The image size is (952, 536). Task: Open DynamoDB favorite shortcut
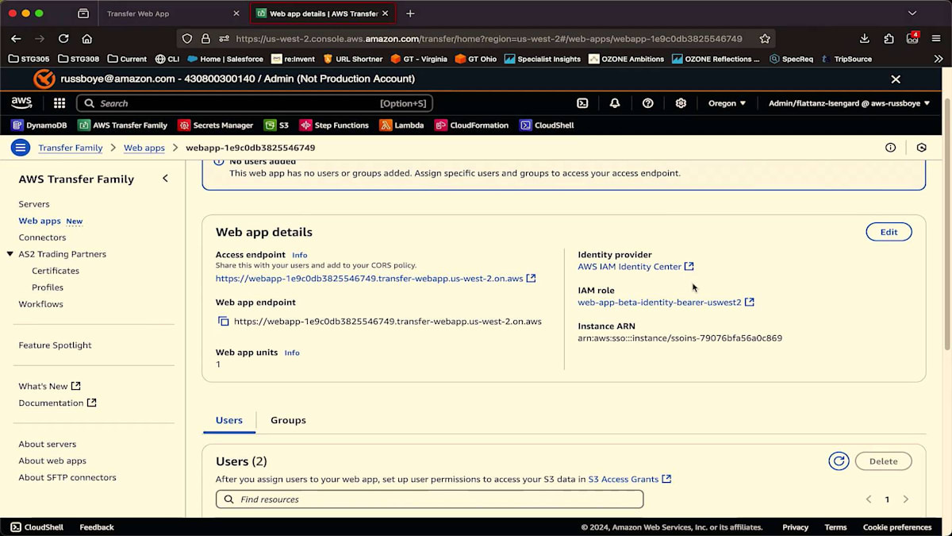[39, 125]
